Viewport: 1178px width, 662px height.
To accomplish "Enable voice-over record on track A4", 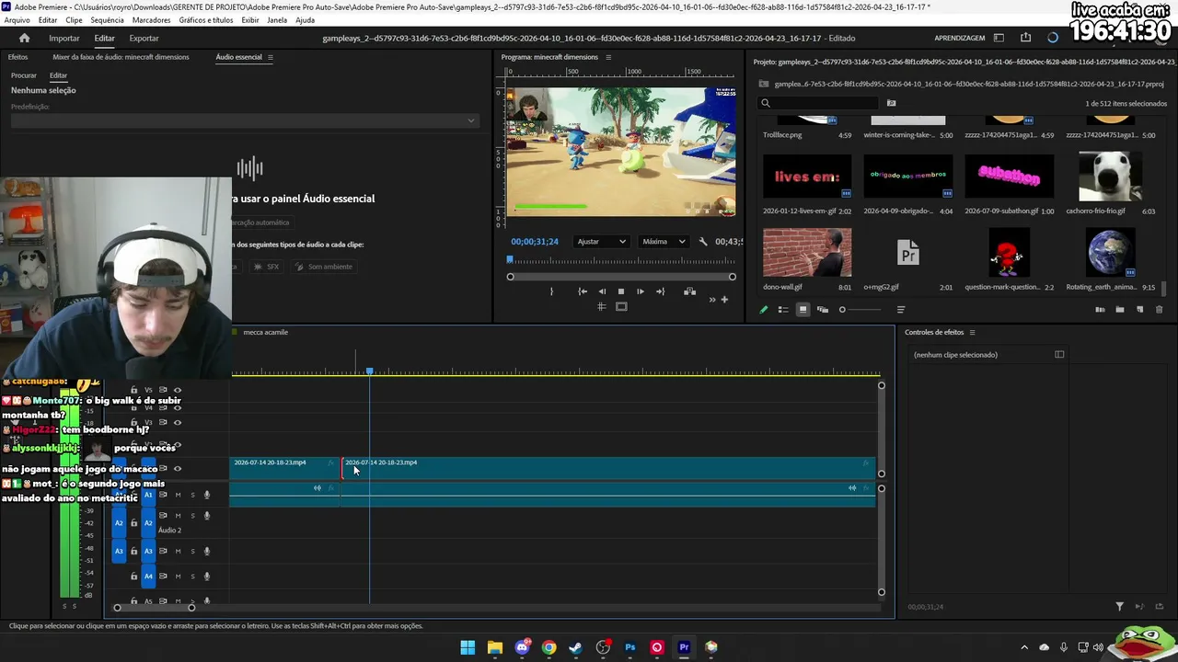I will [207, 576].
